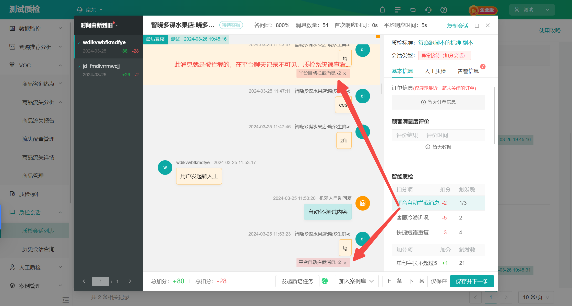Switch to 人工质检 tab
Screen dimensions: 572x306
tap(435, 71)
